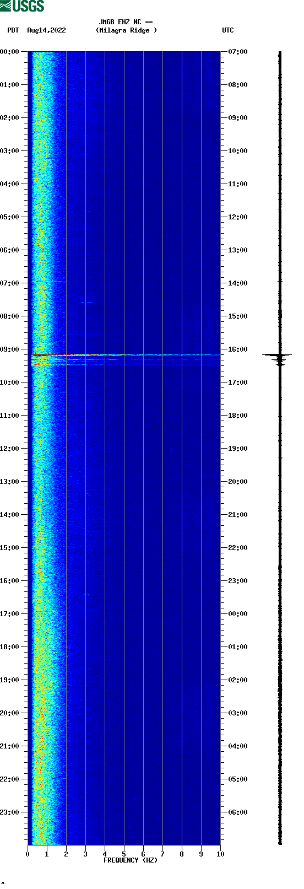Click the 03:00 UTC time label
Image resolution: width=304 pixels, height=889 pixels.
coord(238,713)
